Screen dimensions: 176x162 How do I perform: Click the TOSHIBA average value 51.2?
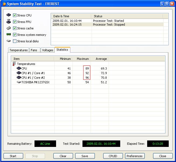(104, 82)
